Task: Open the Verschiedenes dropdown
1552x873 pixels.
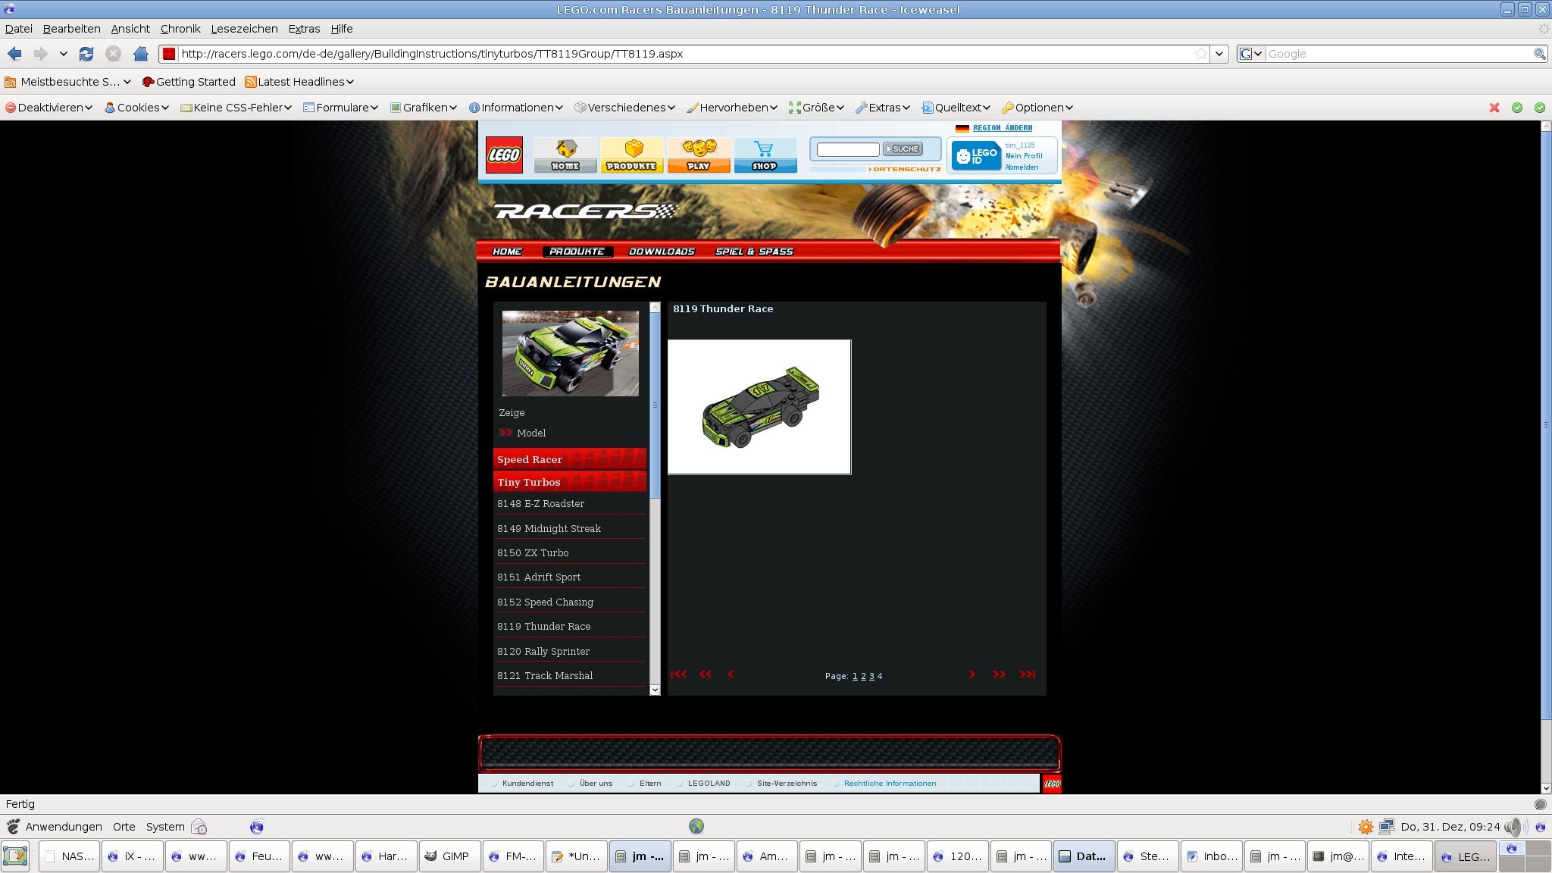Action: coord(624,108)
